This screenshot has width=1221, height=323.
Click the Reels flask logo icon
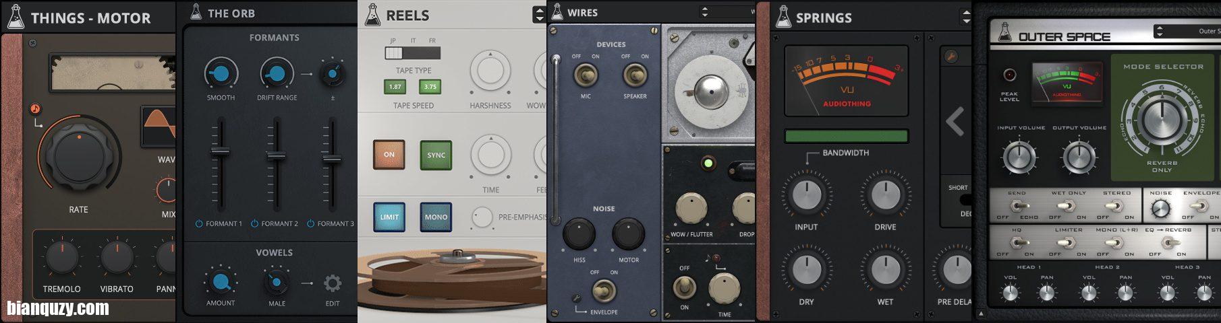coord(372,15)
